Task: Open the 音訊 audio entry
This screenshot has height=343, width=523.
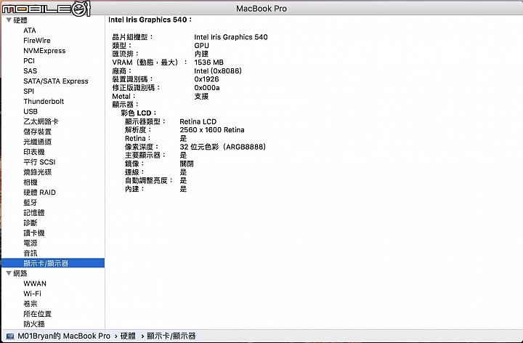Action: point(31,253)
